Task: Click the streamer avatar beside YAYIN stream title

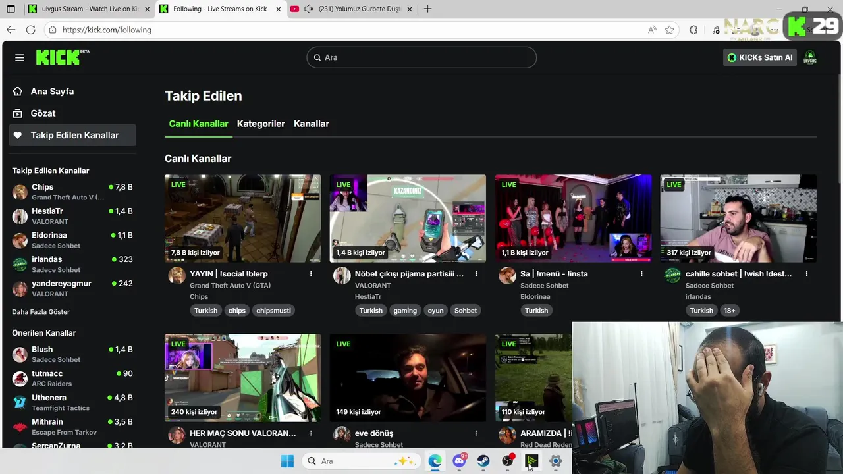Action: [x=177, y=275]
